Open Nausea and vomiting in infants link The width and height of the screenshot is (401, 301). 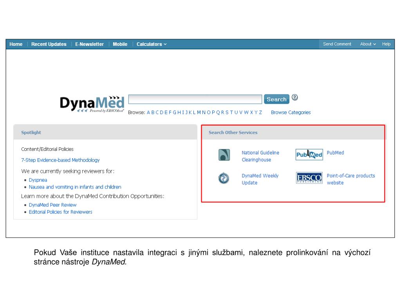point(75,187)
